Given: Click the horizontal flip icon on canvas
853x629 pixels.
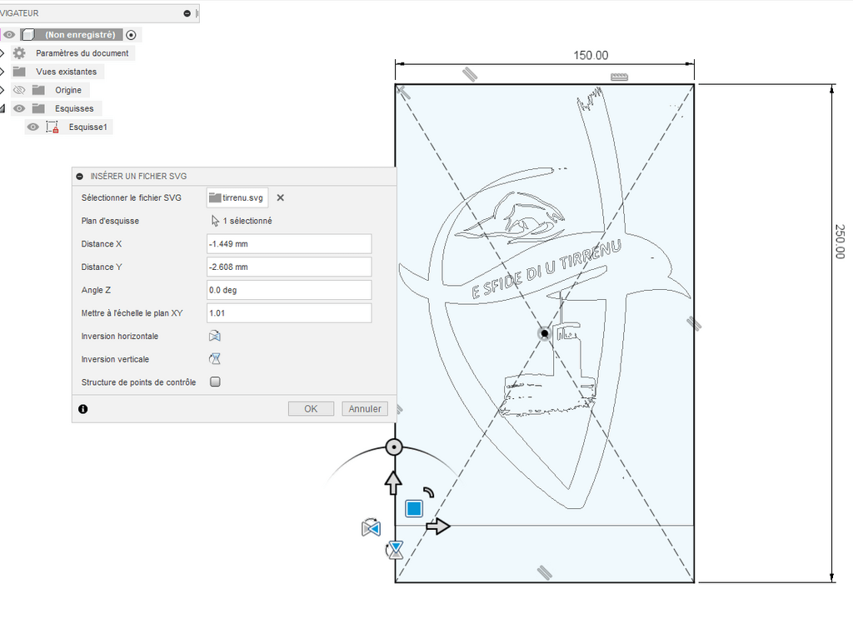Looking at the screenshot, I should [x=371, y=528].
